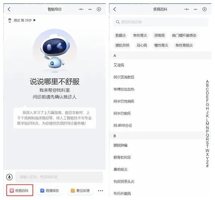Select 幽门螺杆菌感染 quick tag
This screenshot has width=215, height=200.
pos(184,35)
